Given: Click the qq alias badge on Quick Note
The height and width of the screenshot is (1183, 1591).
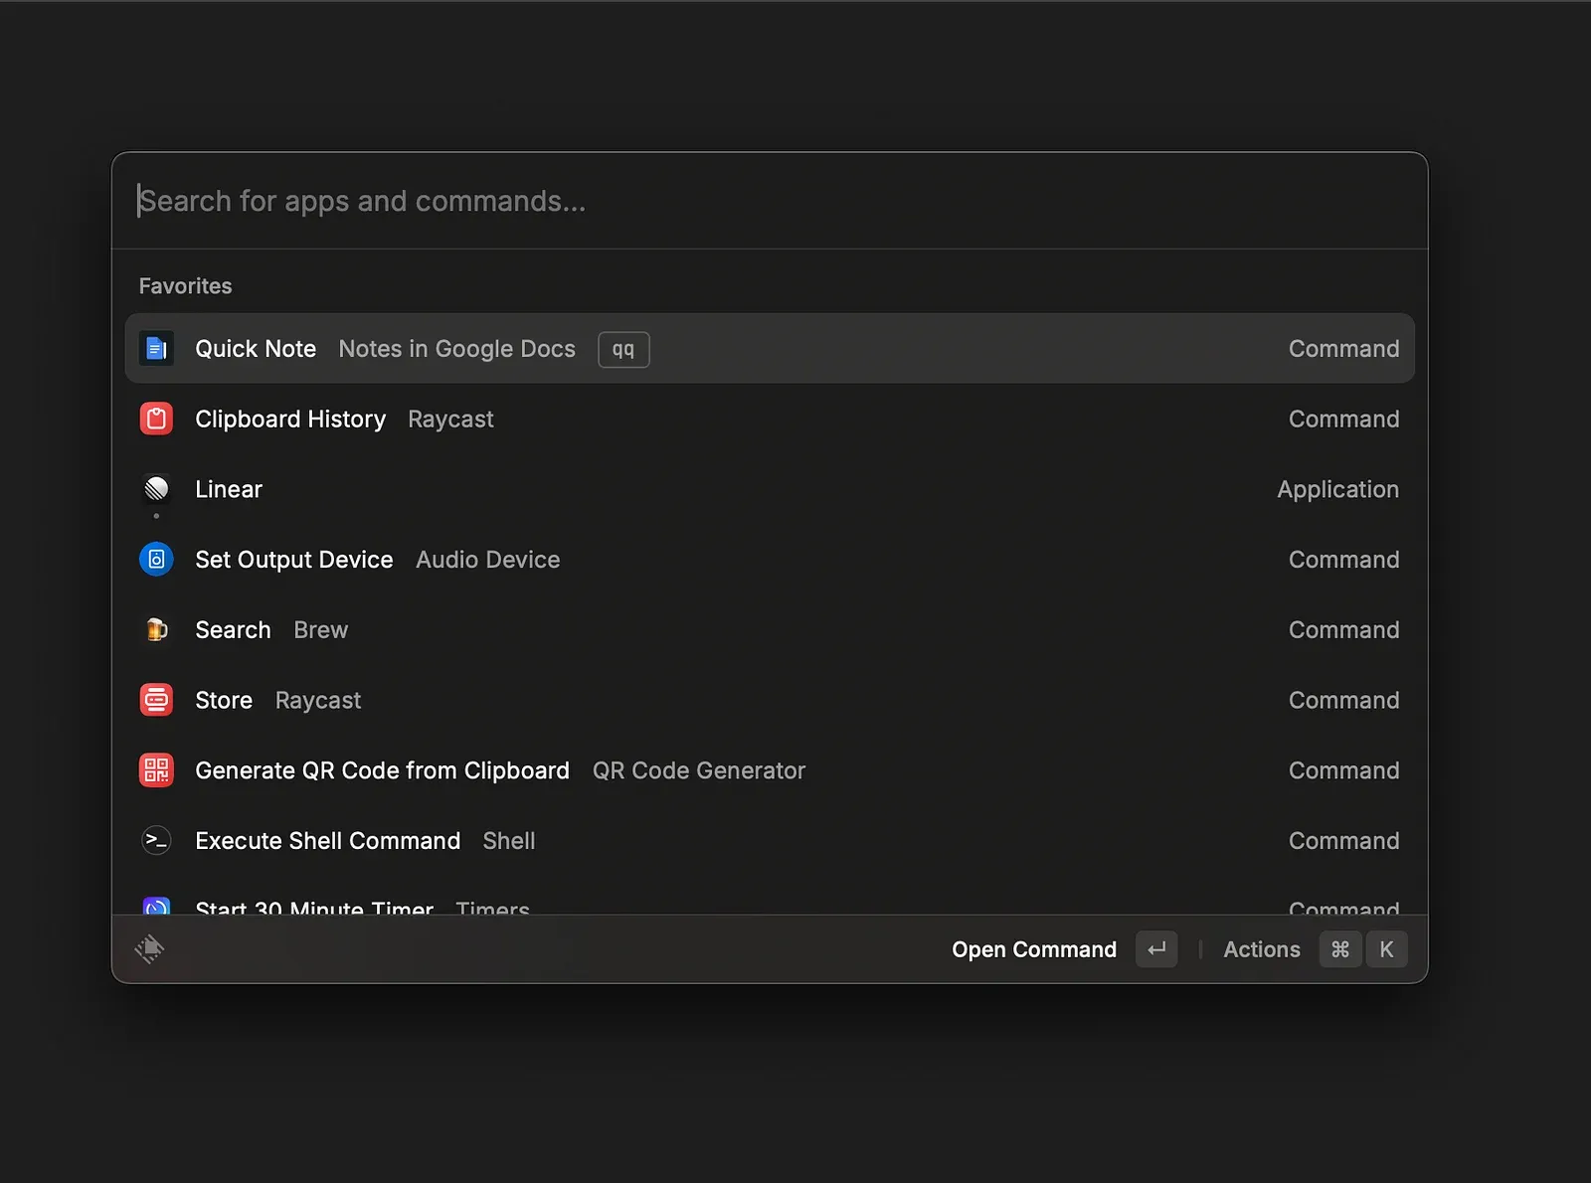Looking at the screenshot, I should (623, 350).
